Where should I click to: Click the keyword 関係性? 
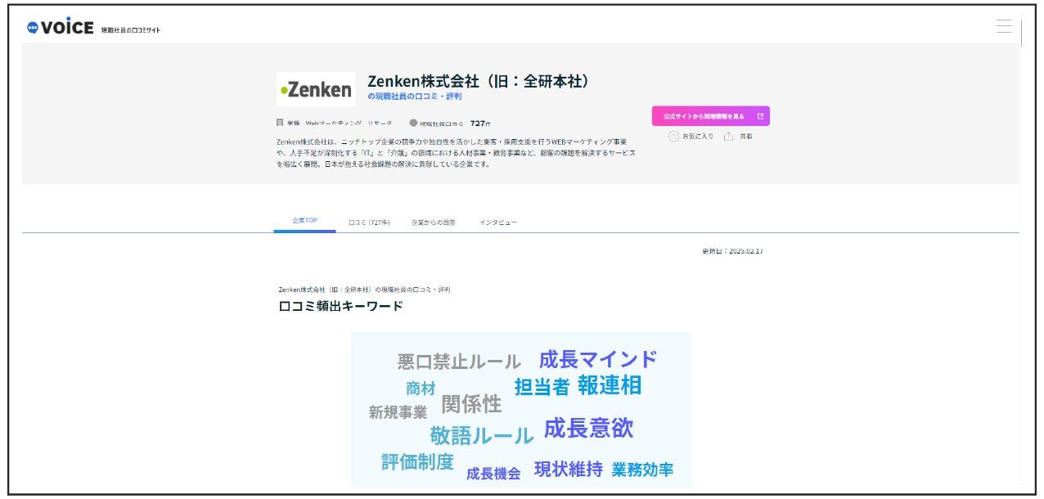pyautogui.click(x=472, y=404)
